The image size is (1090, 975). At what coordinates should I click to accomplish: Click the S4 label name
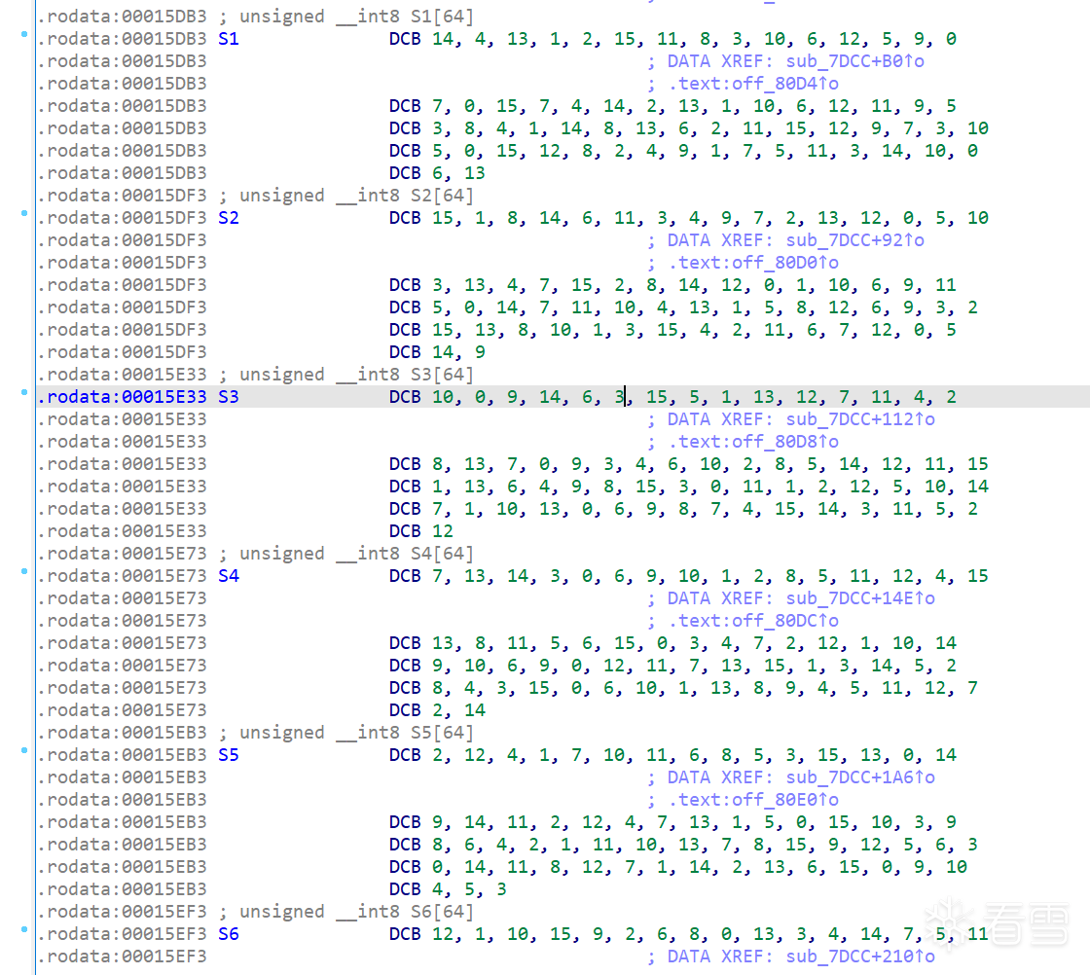click(228, 576)
